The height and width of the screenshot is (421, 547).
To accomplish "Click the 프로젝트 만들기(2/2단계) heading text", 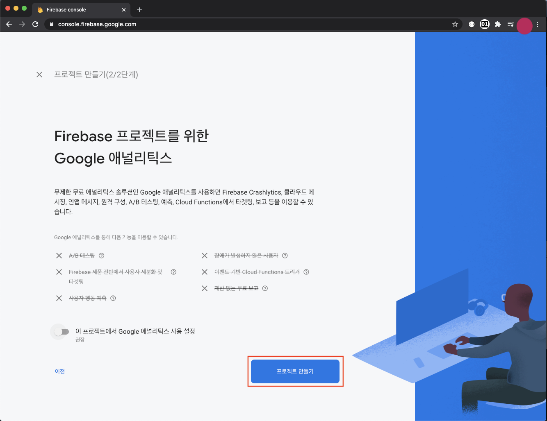I will click(96, 75).
